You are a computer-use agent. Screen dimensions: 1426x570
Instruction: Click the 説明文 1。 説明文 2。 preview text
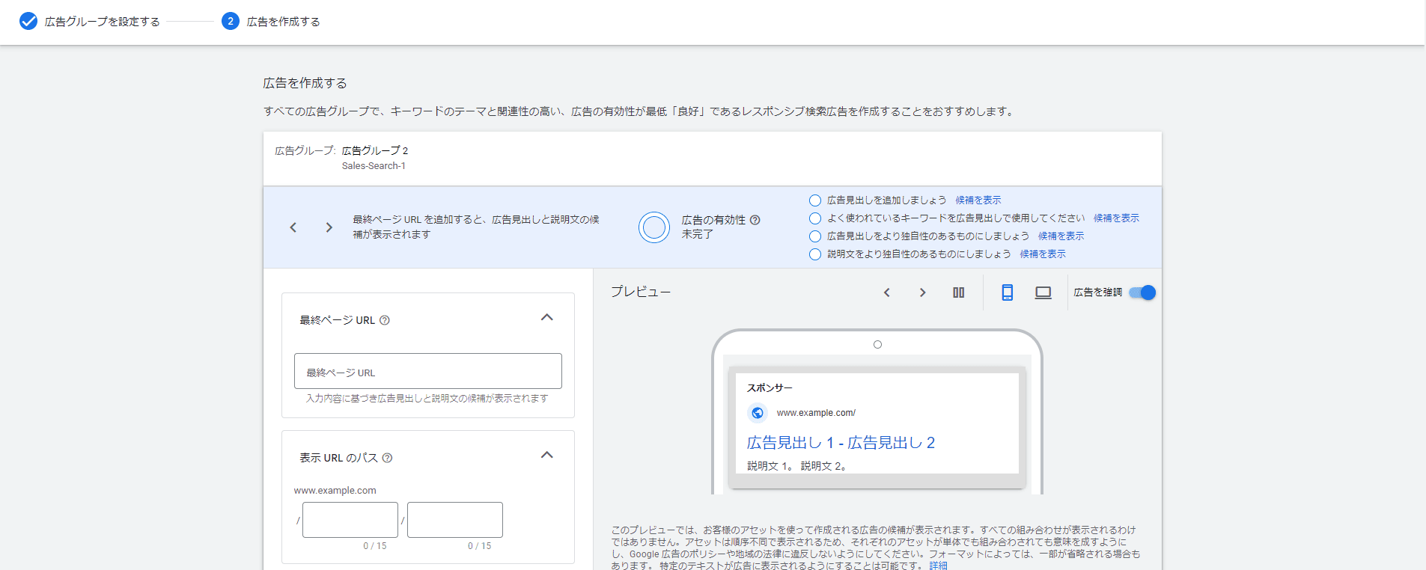(x=796, y=466)
